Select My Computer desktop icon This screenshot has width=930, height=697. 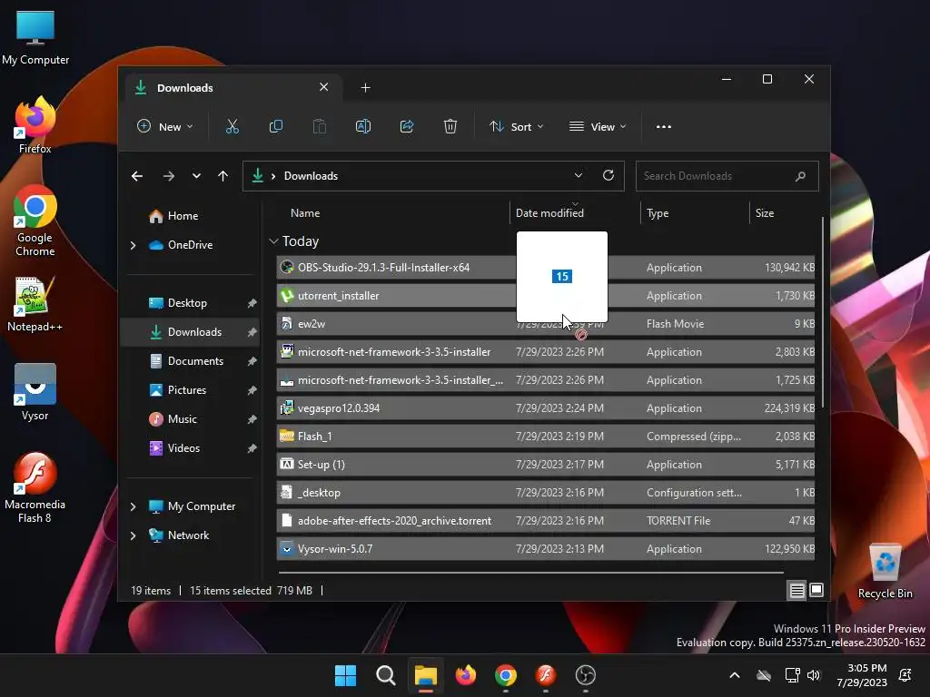click(35, 38)
